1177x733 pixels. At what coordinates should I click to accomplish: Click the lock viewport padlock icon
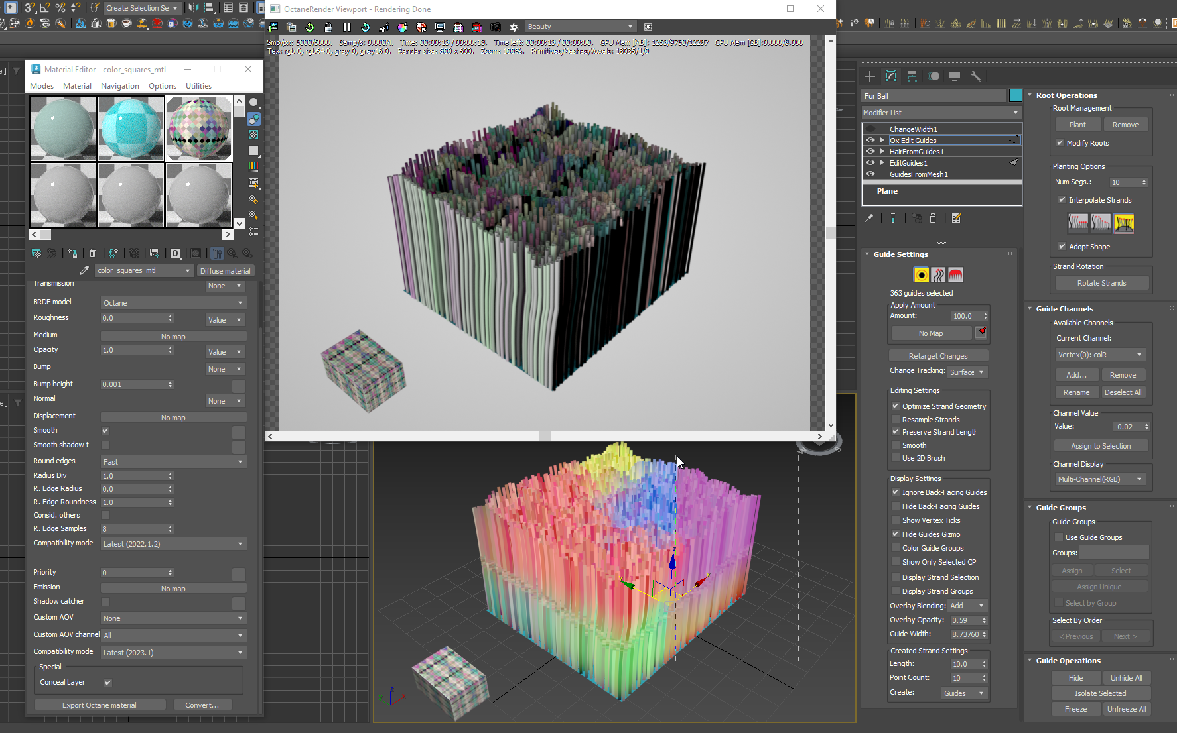point(328,27)
